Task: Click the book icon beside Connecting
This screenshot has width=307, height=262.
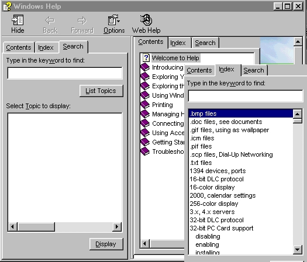Action: 145,123
